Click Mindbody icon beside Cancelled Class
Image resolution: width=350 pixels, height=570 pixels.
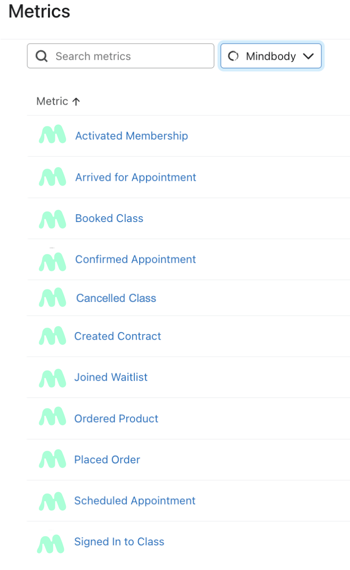(52, 298)
